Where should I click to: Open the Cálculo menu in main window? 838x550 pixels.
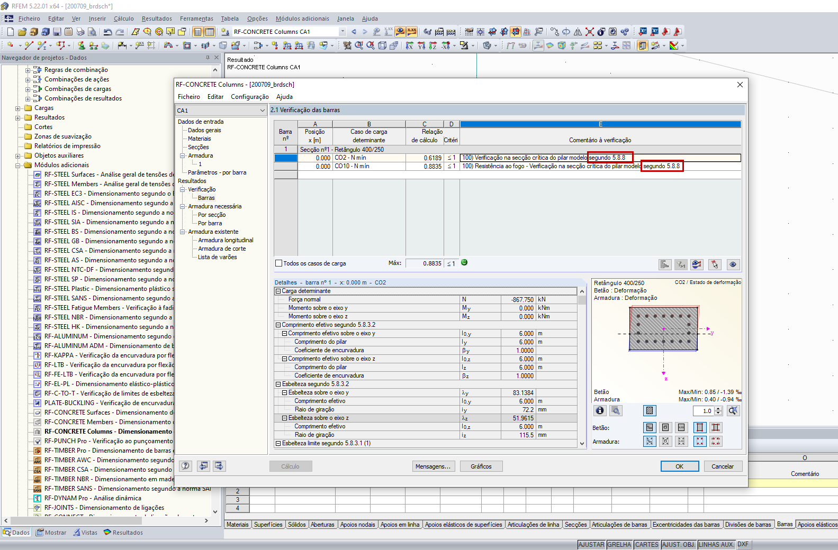tap(124, 19)
